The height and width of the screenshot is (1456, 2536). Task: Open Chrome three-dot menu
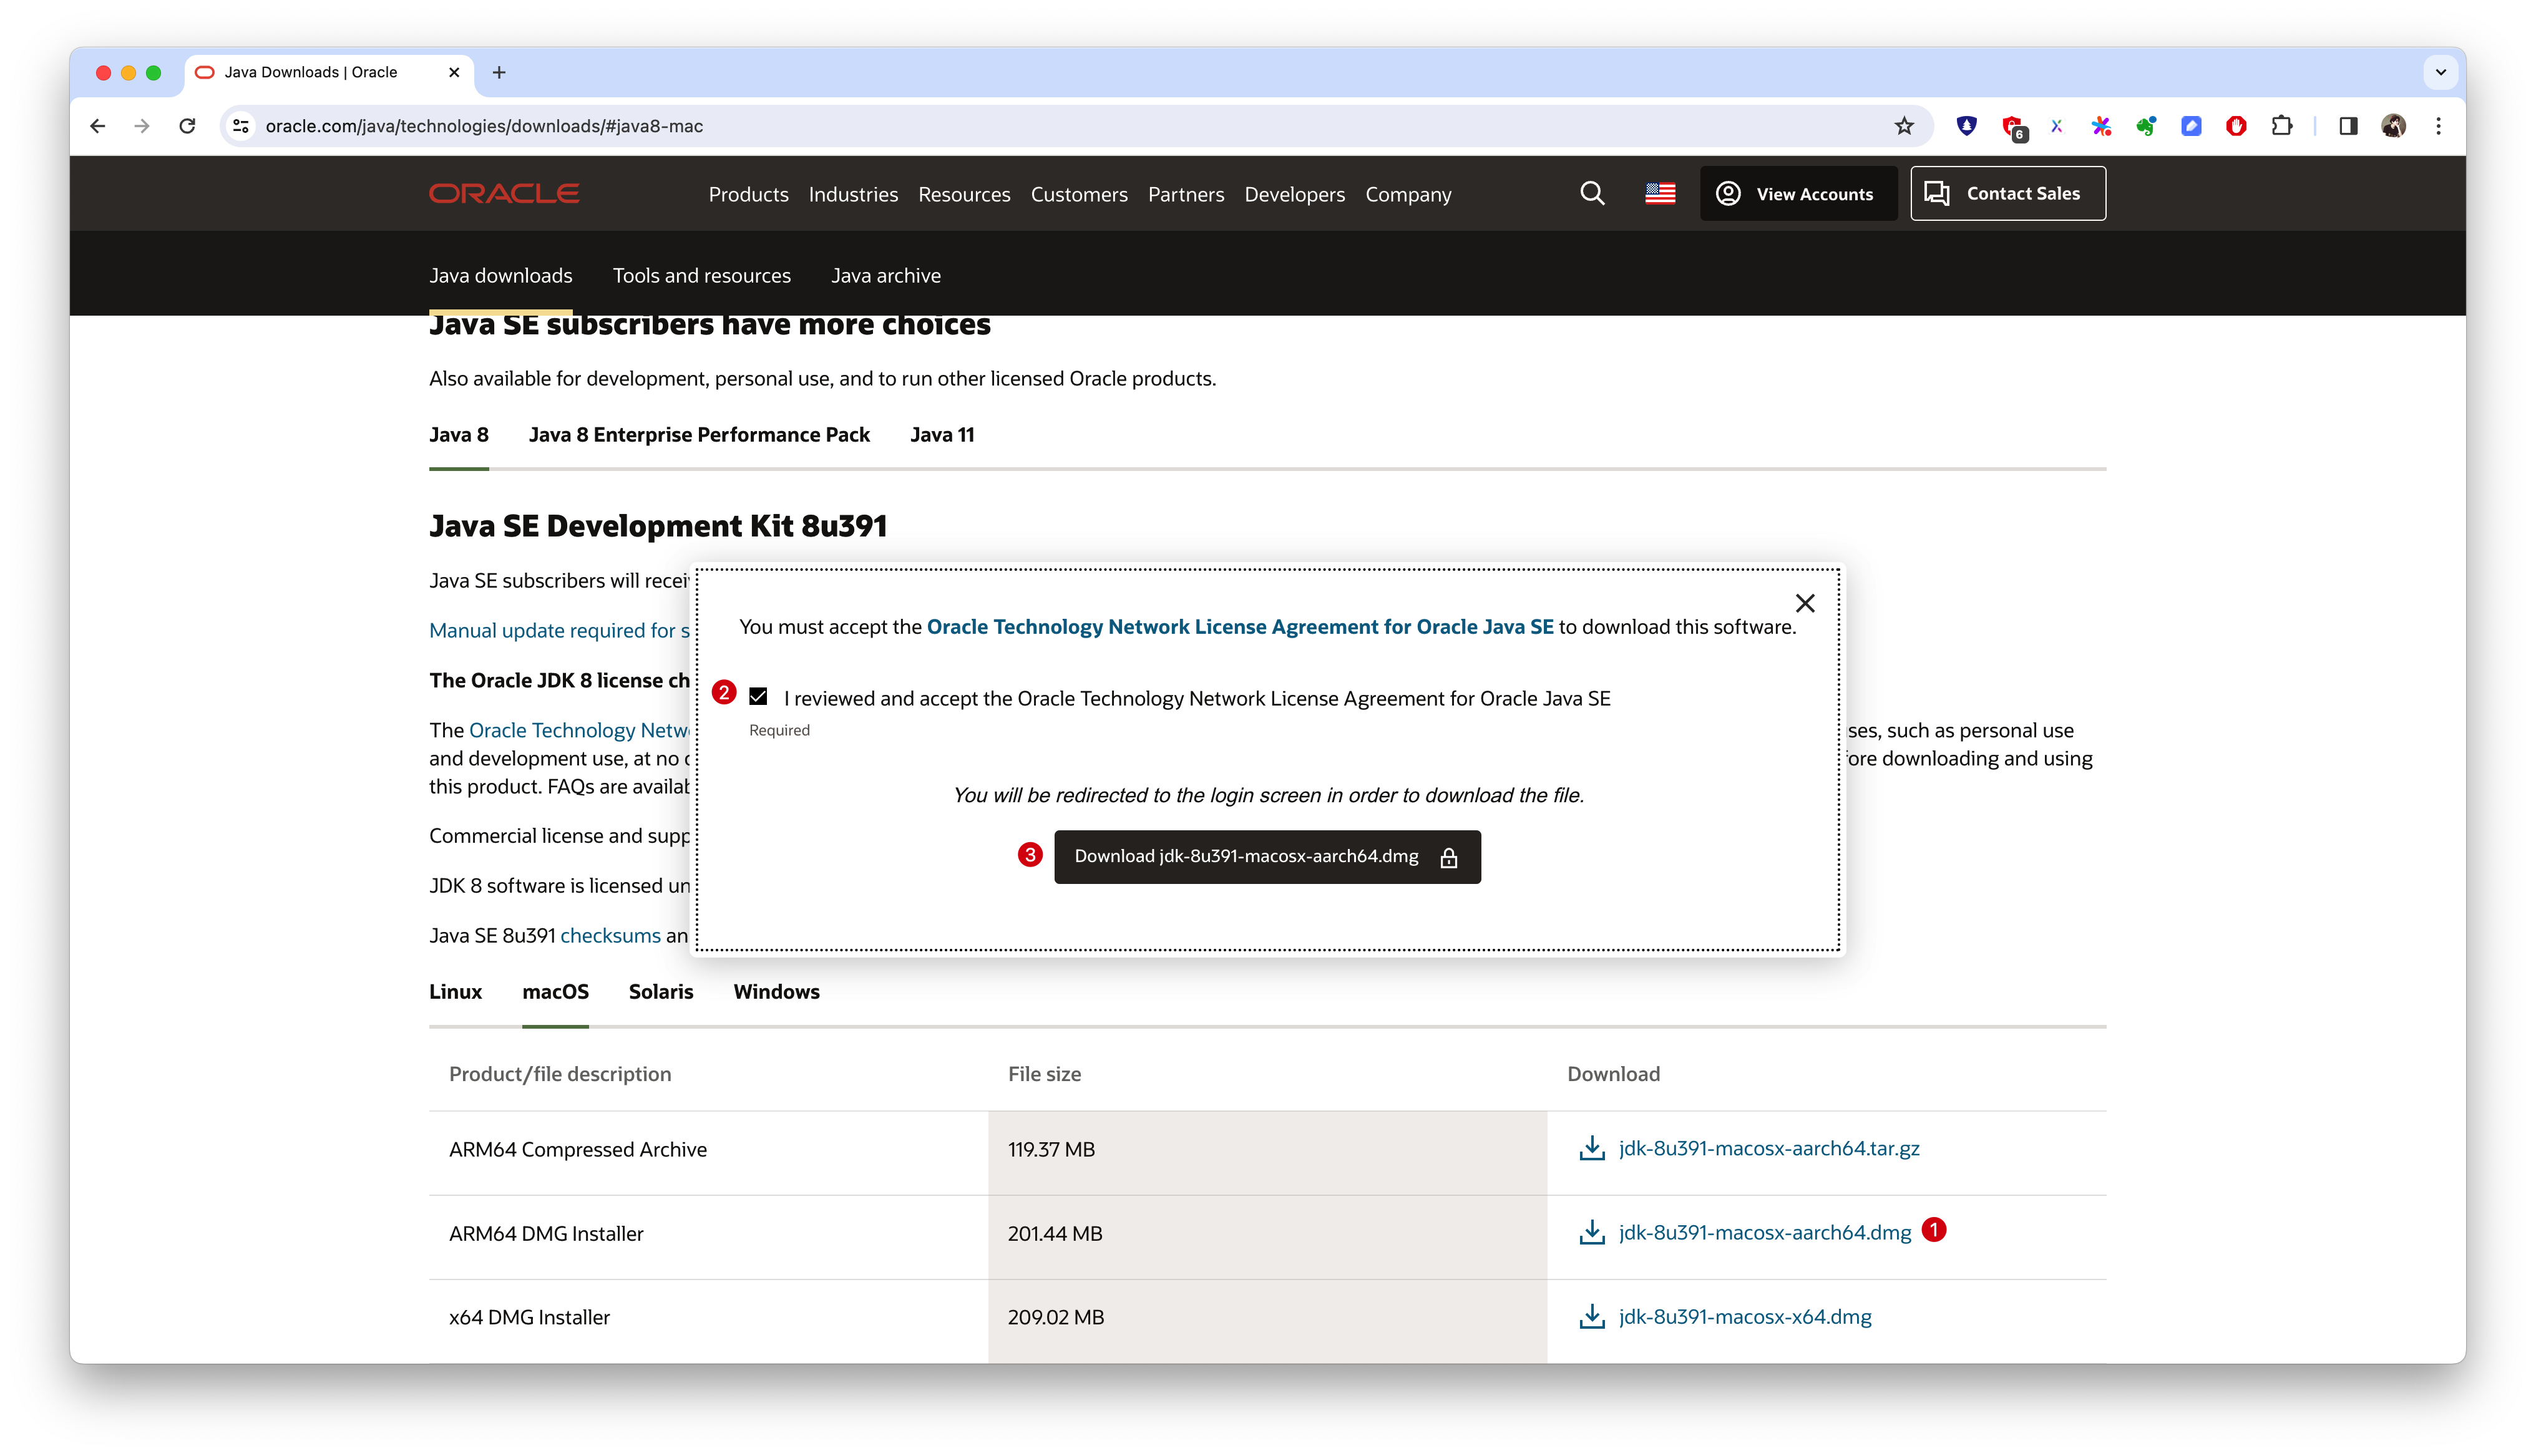coord(2438,126)
